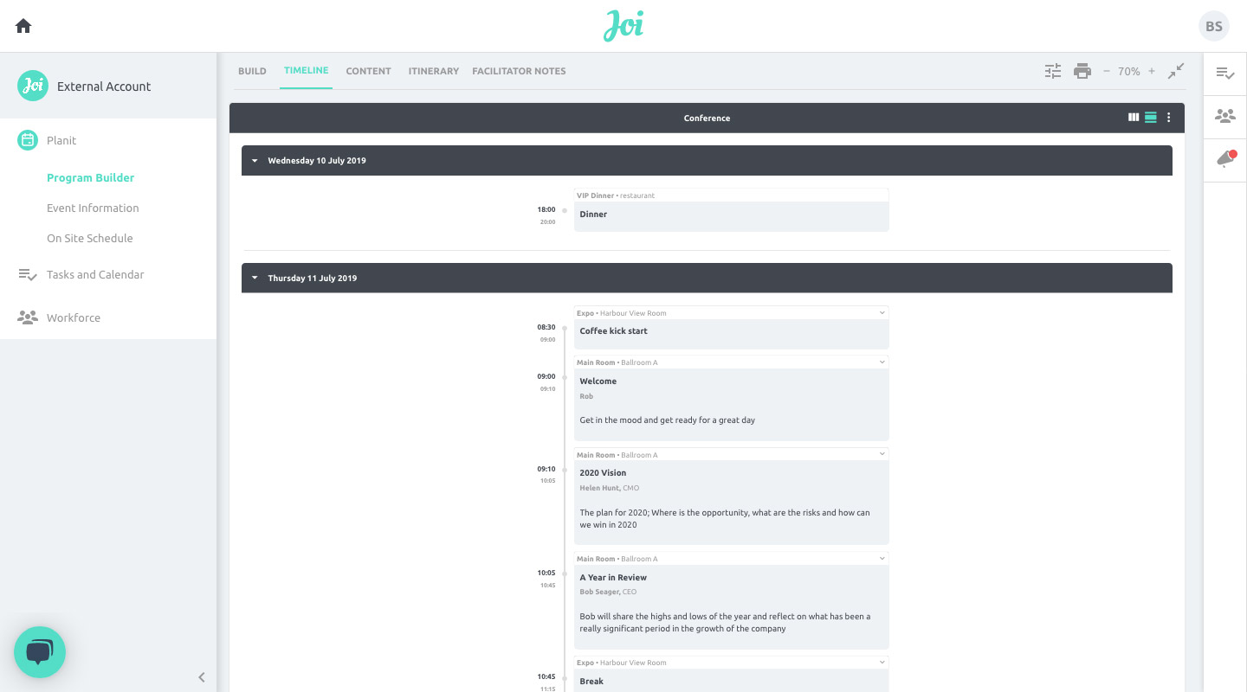Open the BS user avatar menu
Viewport: 1247px width, 692px height.
1214,26
